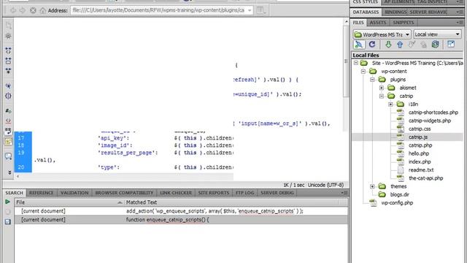The width and height of the screenshot is (467, 263).
Task: Click the Highlight Invalid Code icon
Action: pyautogui.click(x=8, y=121)
